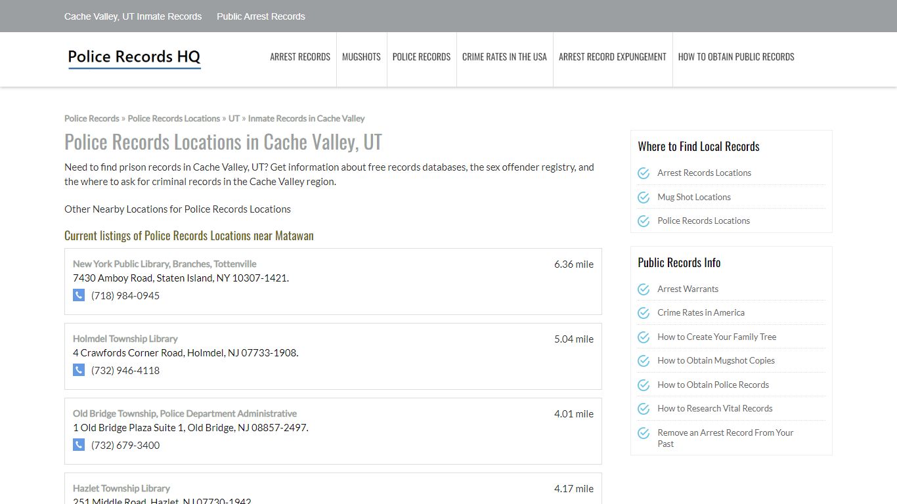Click the UT breadcrumb link
897x504 pixels.
[234, 119]
